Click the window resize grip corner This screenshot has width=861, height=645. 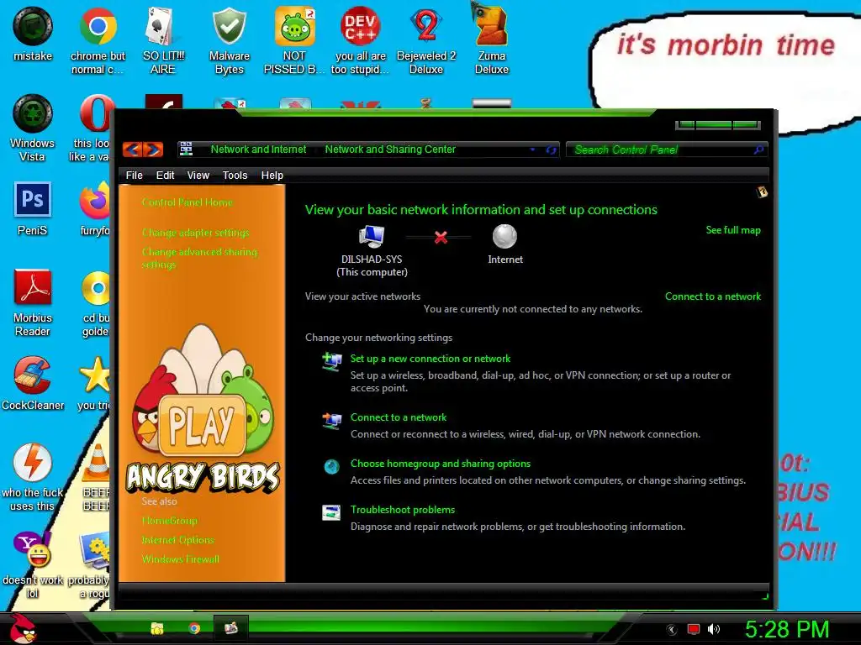click(765, 596)
